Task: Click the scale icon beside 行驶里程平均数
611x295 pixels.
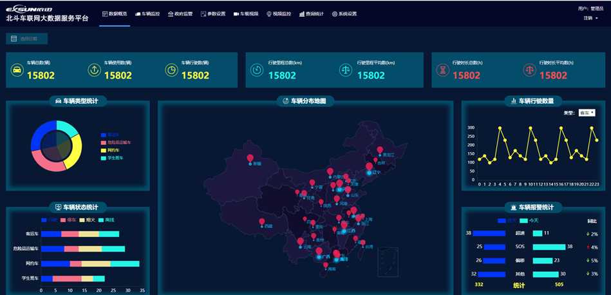Action: pos(345,70)
